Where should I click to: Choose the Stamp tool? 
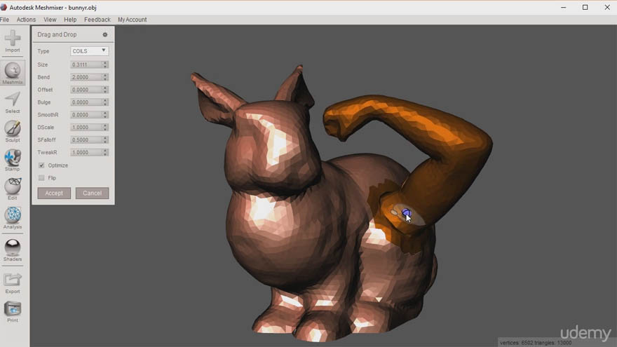13,160
